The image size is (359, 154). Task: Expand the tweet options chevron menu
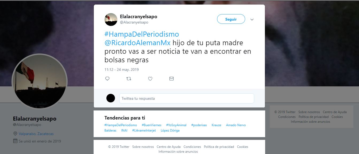[x=252, y=20]
